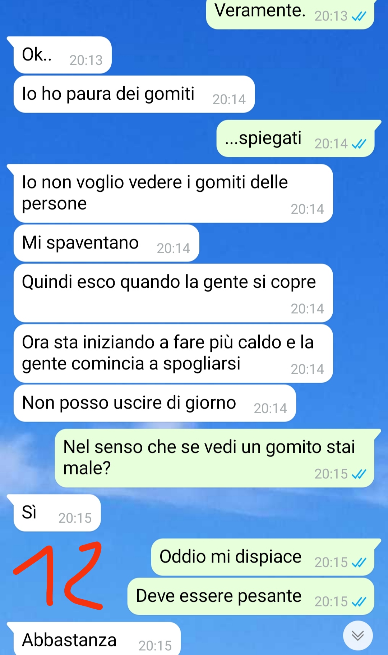388x655 pixels.
Task: Select "Ora sta iniziando a fare più caldo" message
Action: pos(173,354)
